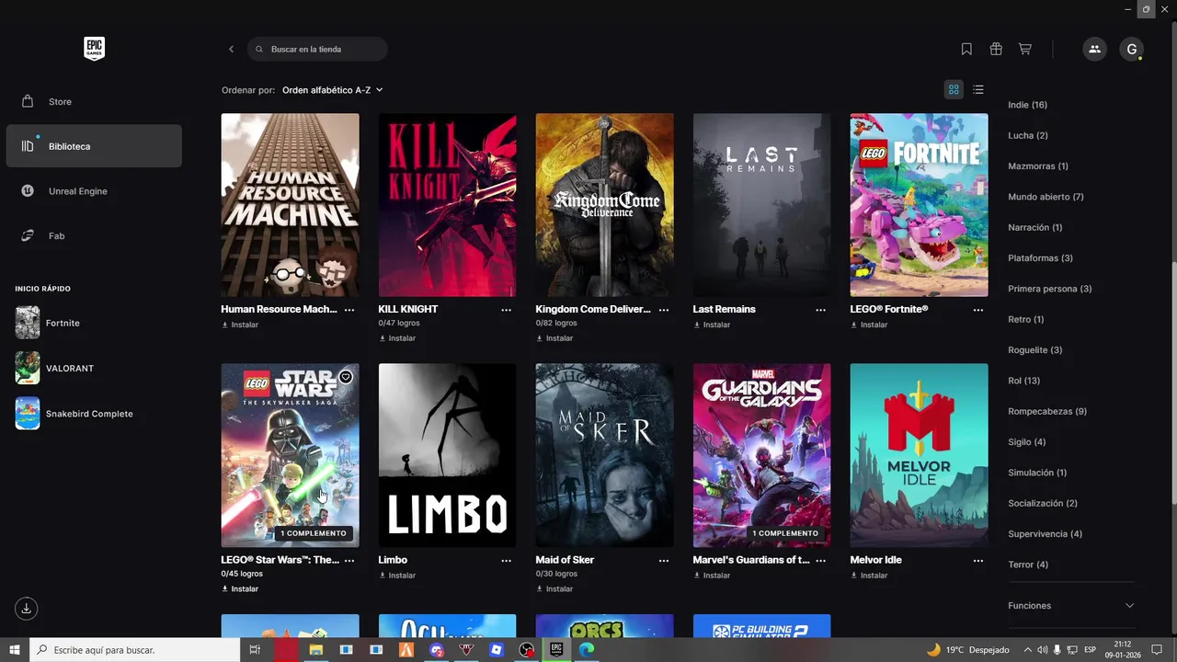Open more options for Limbo
This screenshot has height=662, width=1177.
pos(507,560)
